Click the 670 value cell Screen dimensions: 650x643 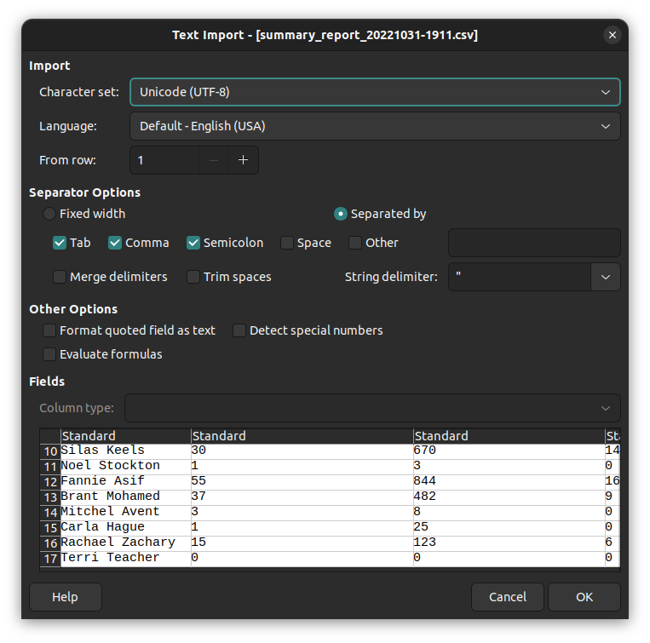[509, 451]
